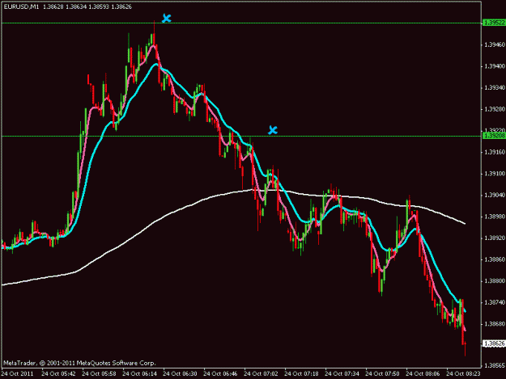Click the 1.39340 price scale value
Viewport: 506px width, 379px height.
point(495,87)
